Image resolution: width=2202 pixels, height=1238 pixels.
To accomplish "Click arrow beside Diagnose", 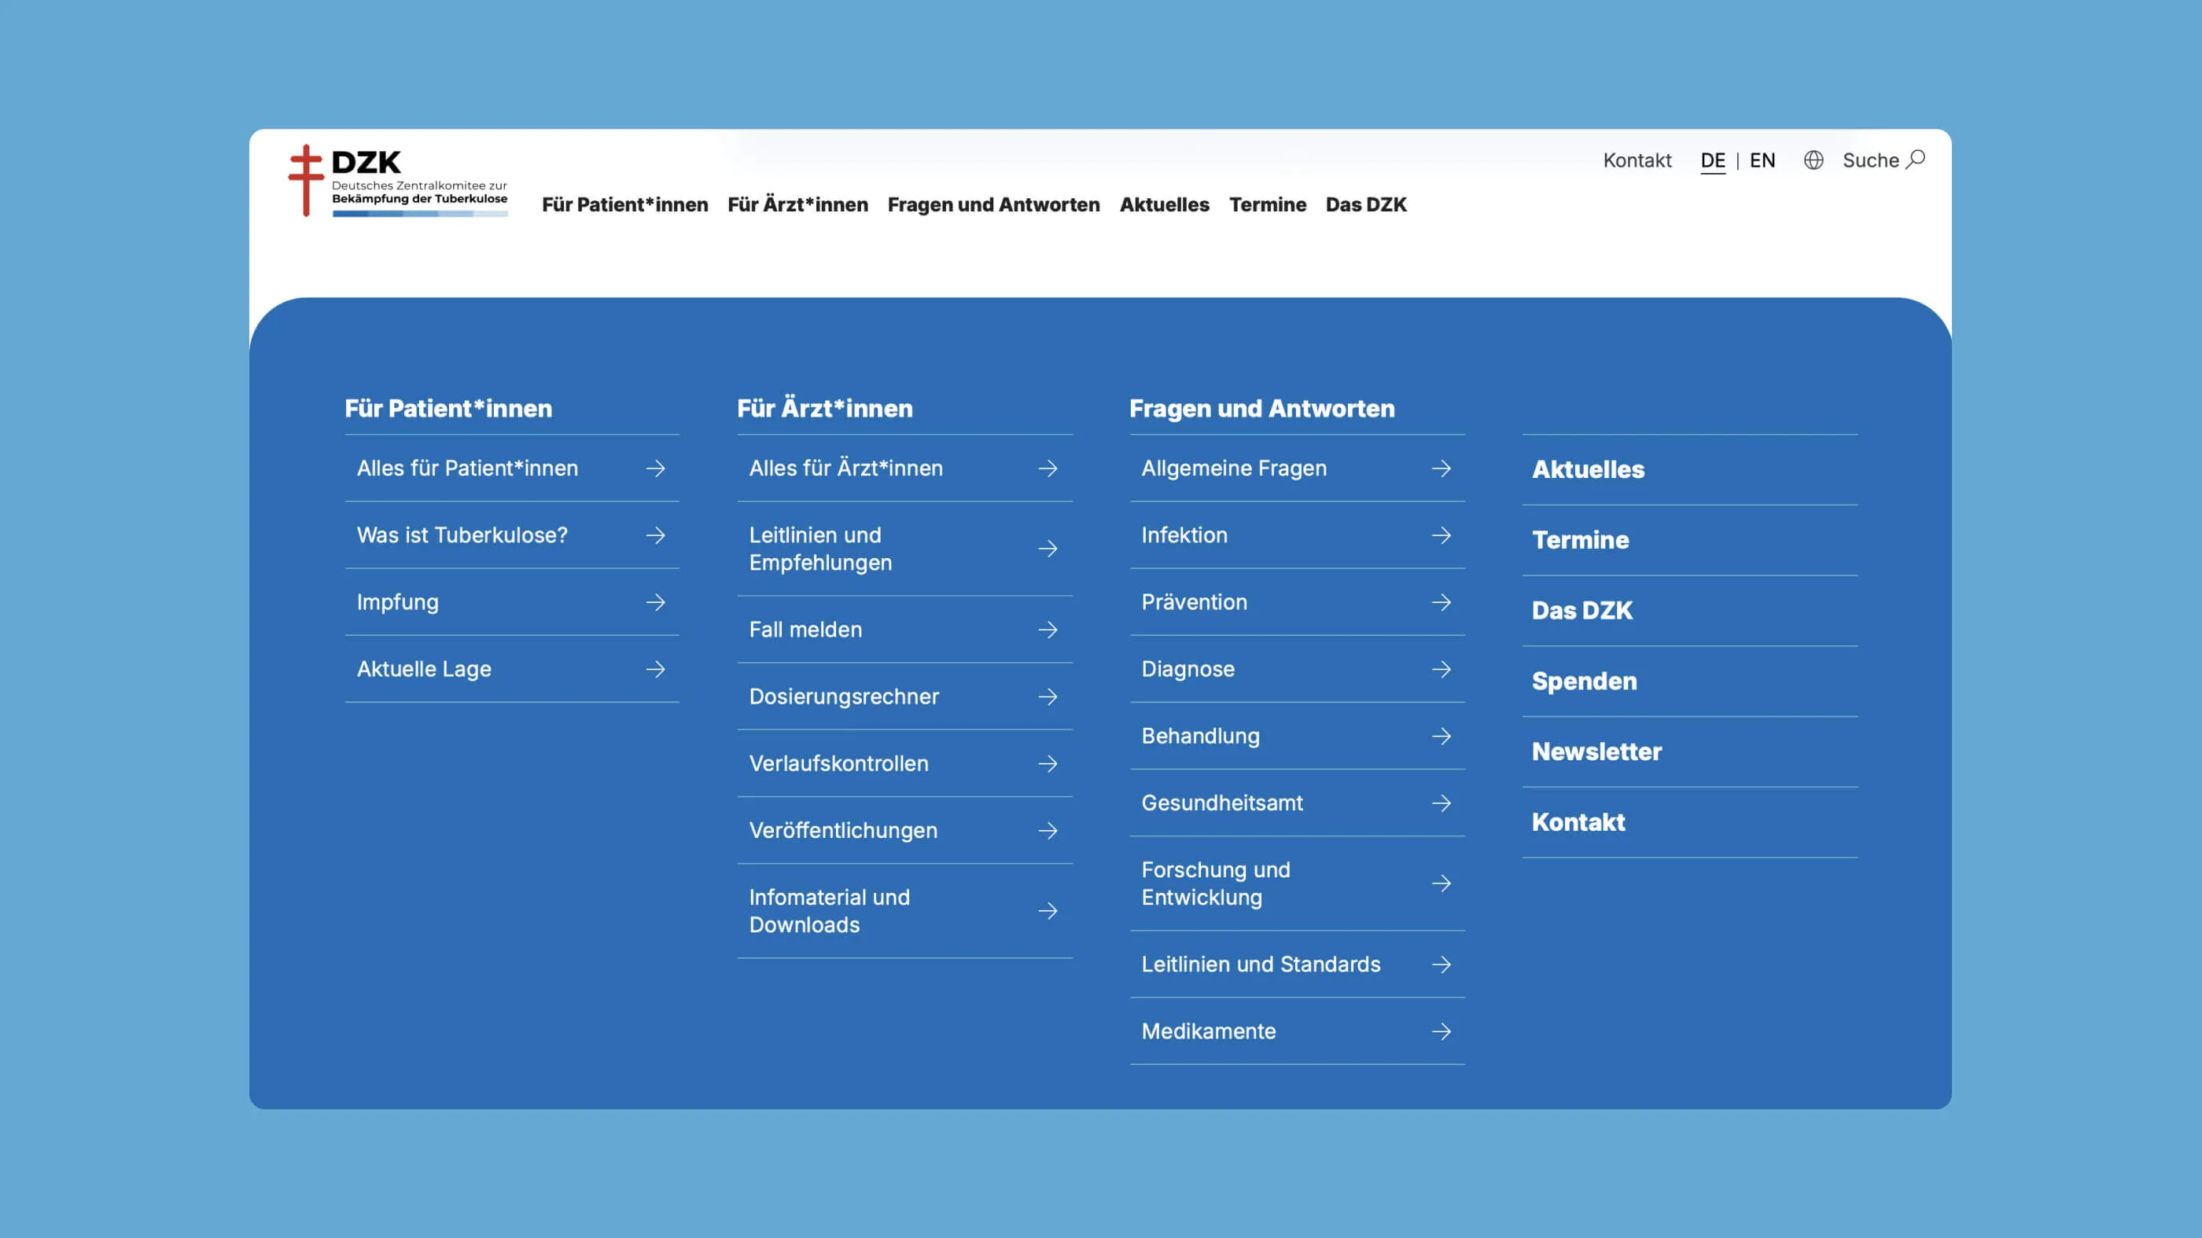I will point(1442,669).
